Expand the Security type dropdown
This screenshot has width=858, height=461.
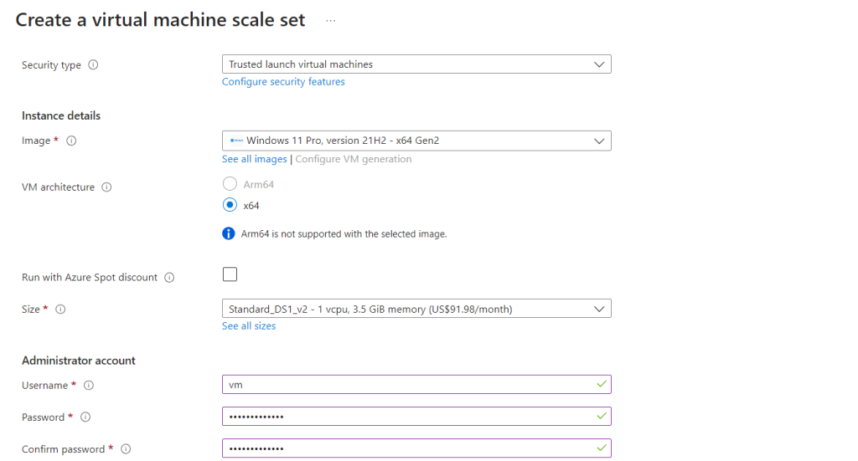[416, 64]
